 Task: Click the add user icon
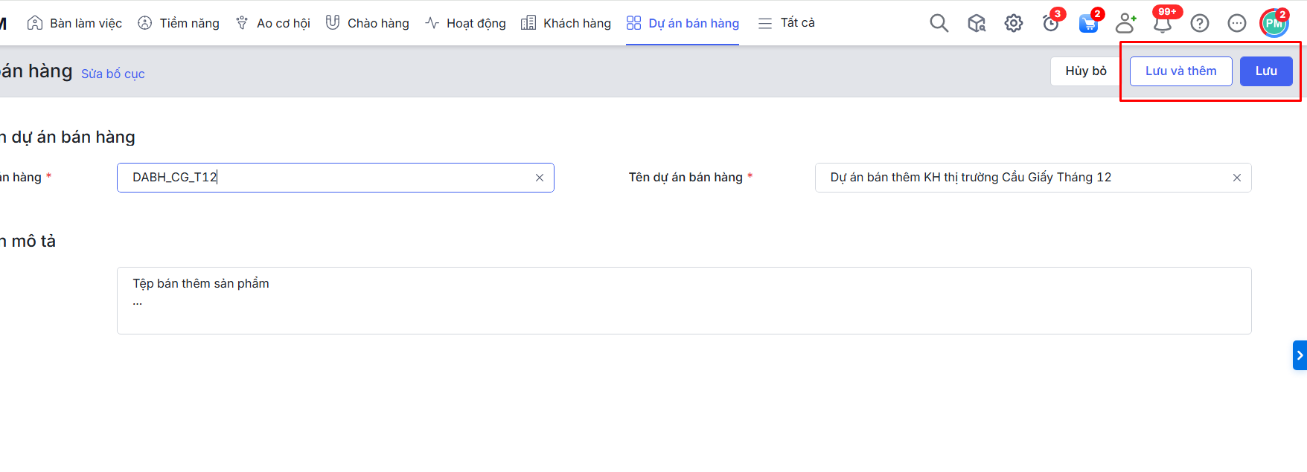[1125, 24]
